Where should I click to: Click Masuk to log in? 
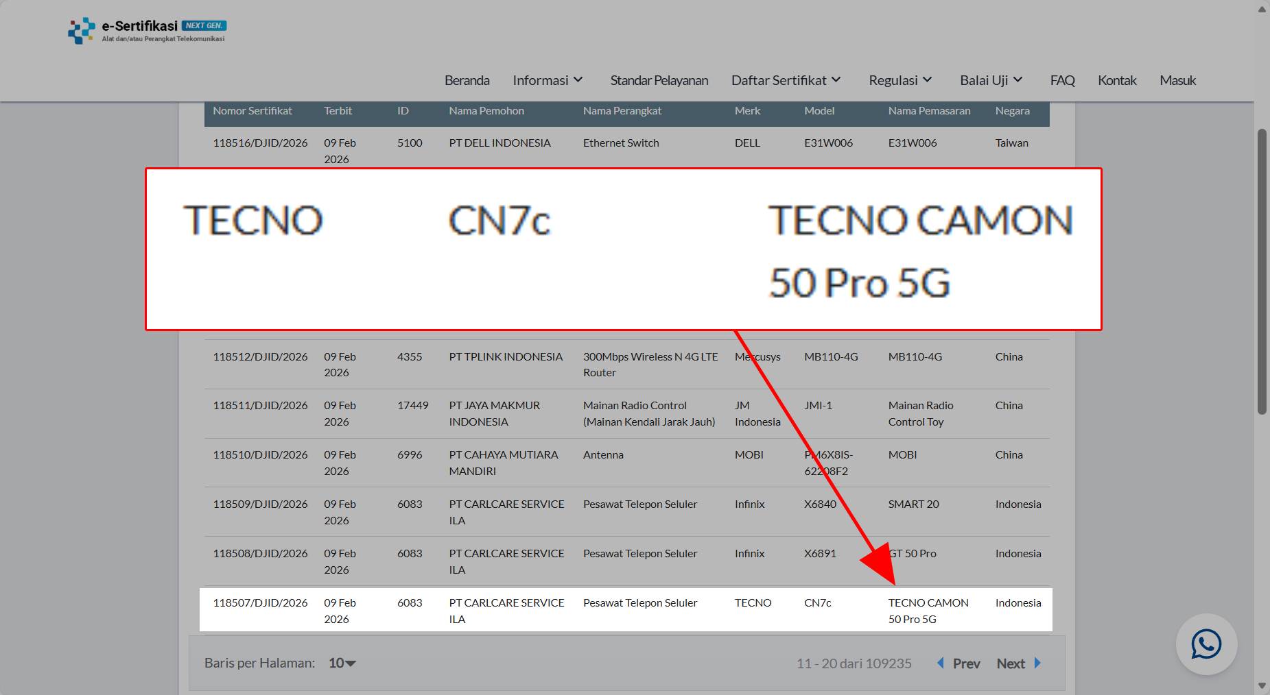[x=1177, y=80]
